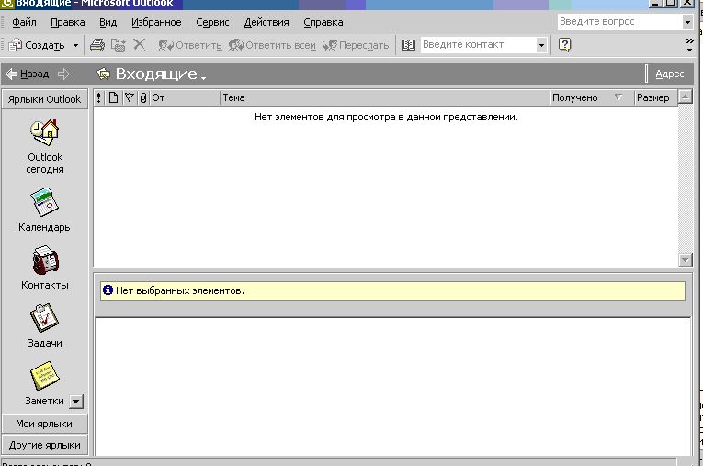This screenshot has width=703, height=466.
Task: Expand the Создать dropdown arrow
Action: 75,45
